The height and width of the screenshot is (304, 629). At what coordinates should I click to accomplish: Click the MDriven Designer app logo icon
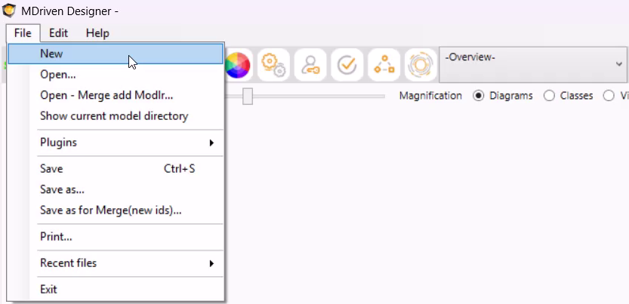pyautogui.click(x=8, y=11)
